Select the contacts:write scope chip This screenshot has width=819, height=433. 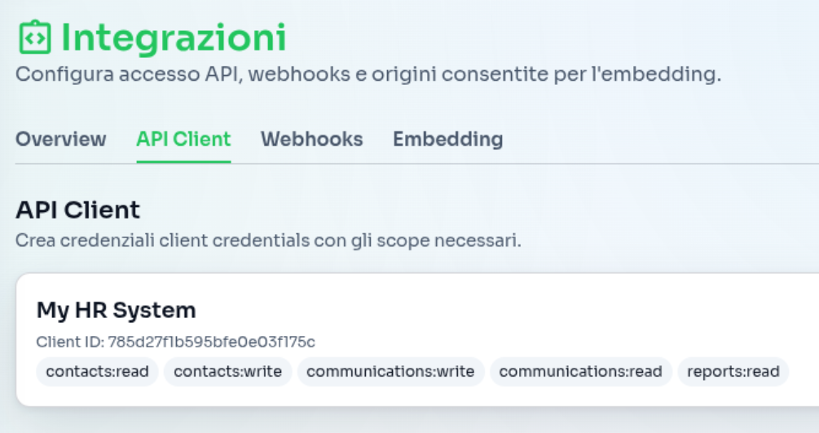tap(227, 372)
